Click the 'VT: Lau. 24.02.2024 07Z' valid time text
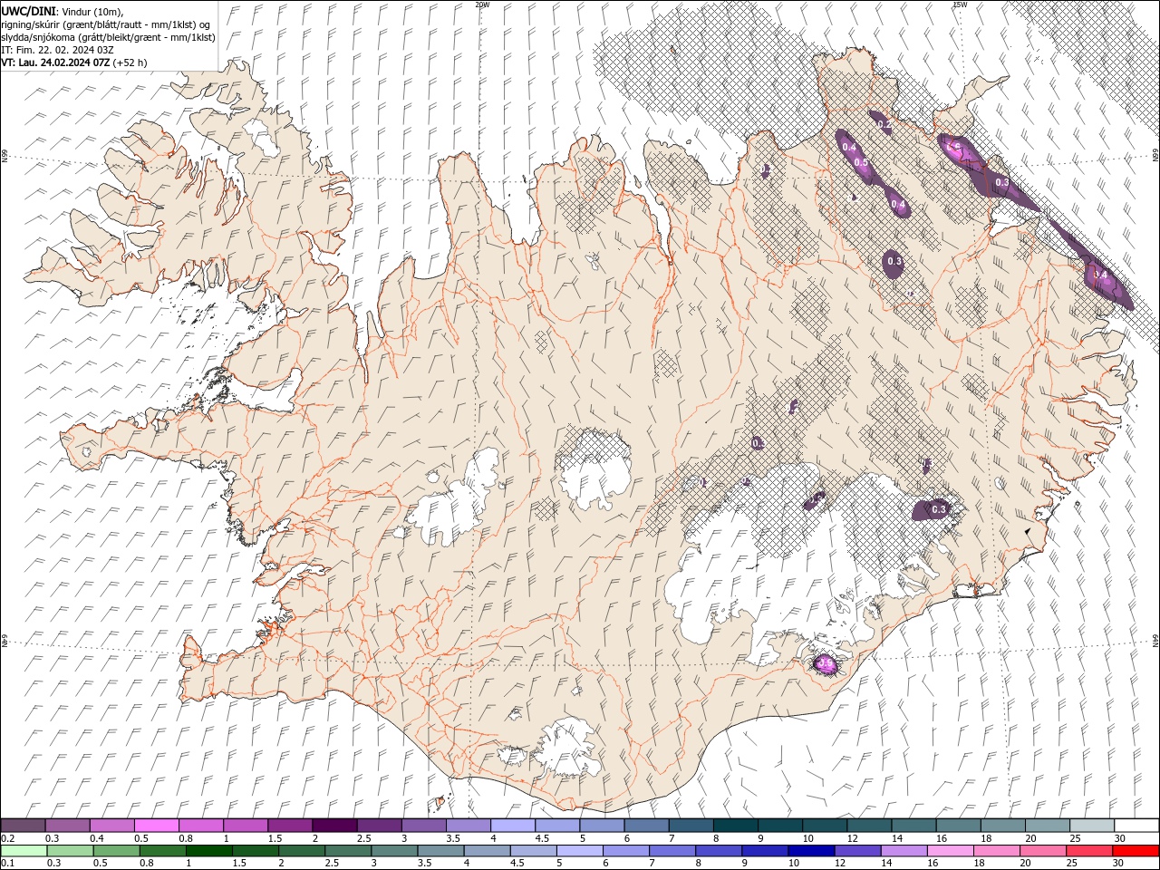 pos(55,63)
